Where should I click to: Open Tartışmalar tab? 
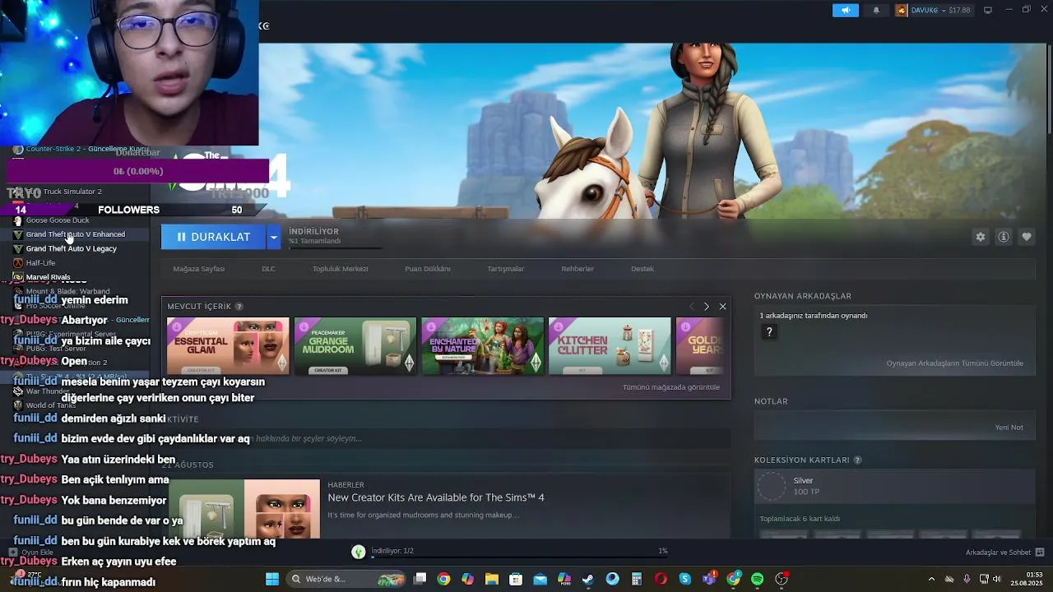[x=505, y=269]
